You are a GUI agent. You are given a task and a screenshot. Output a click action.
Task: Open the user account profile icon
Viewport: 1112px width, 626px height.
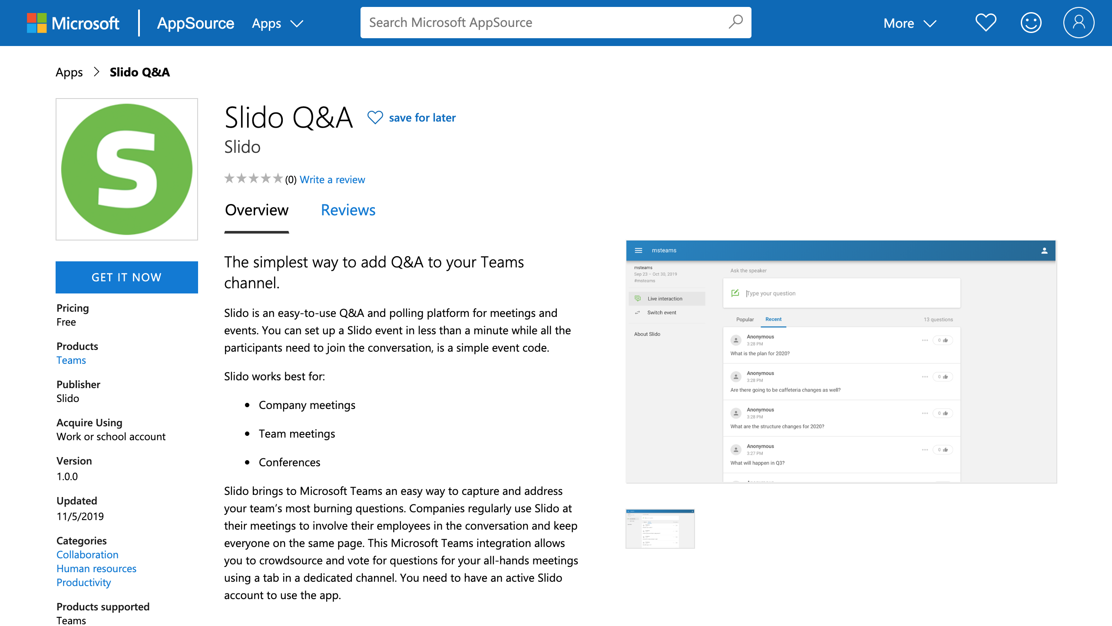pos(1079,23)
